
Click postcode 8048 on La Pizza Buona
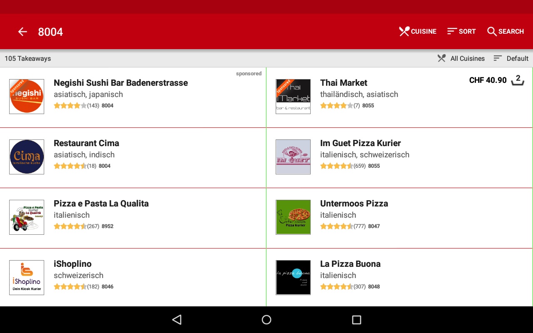point(374,287)
